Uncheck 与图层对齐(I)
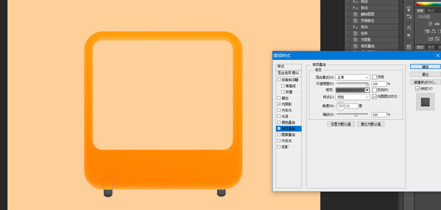This screenshot has height=210, width=441. pyautogui.click(x=374, y=97)
